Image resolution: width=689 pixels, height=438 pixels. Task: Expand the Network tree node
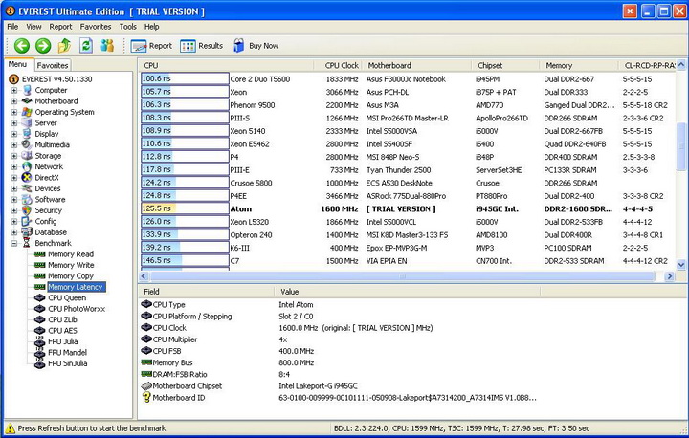[x=14, y=166]
